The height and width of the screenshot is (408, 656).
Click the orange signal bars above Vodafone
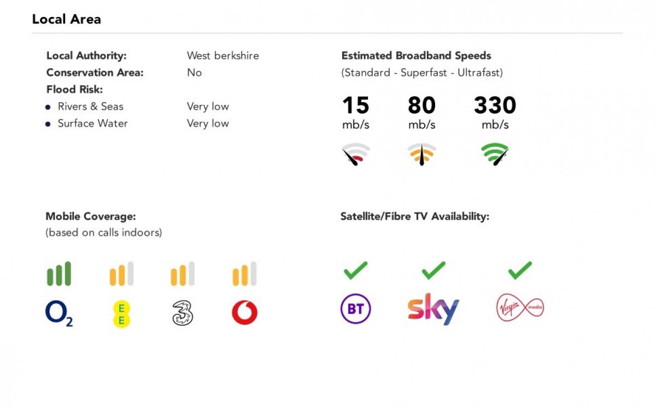pos(244,274)
